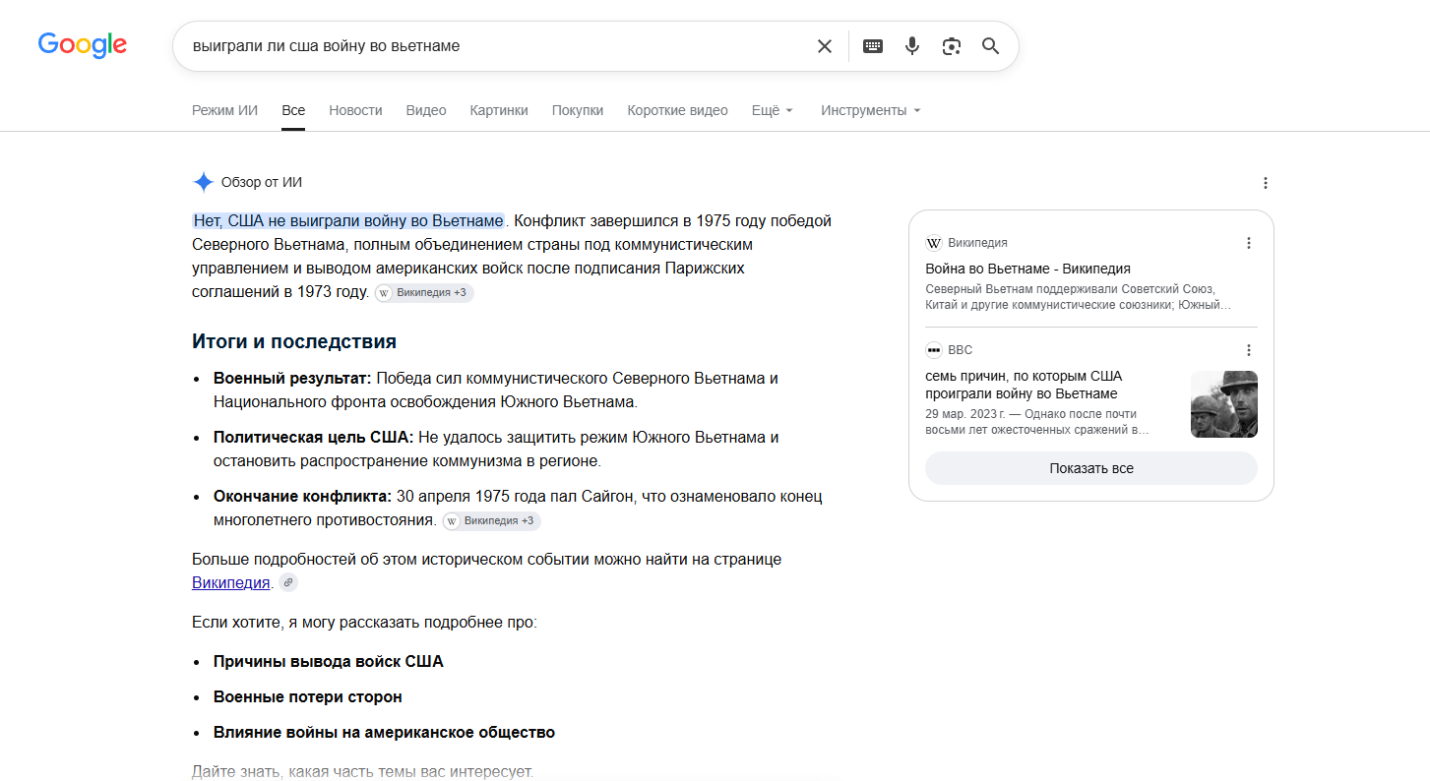Click the Wikipedia logo in the sources card
Viewport: 1430px width, 781px height.
934,243
